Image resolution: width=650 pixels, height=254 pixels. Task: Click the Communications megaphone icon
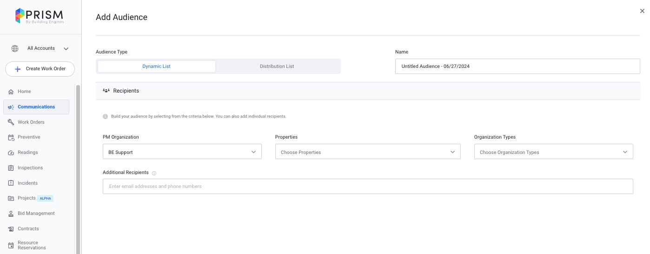11,107
